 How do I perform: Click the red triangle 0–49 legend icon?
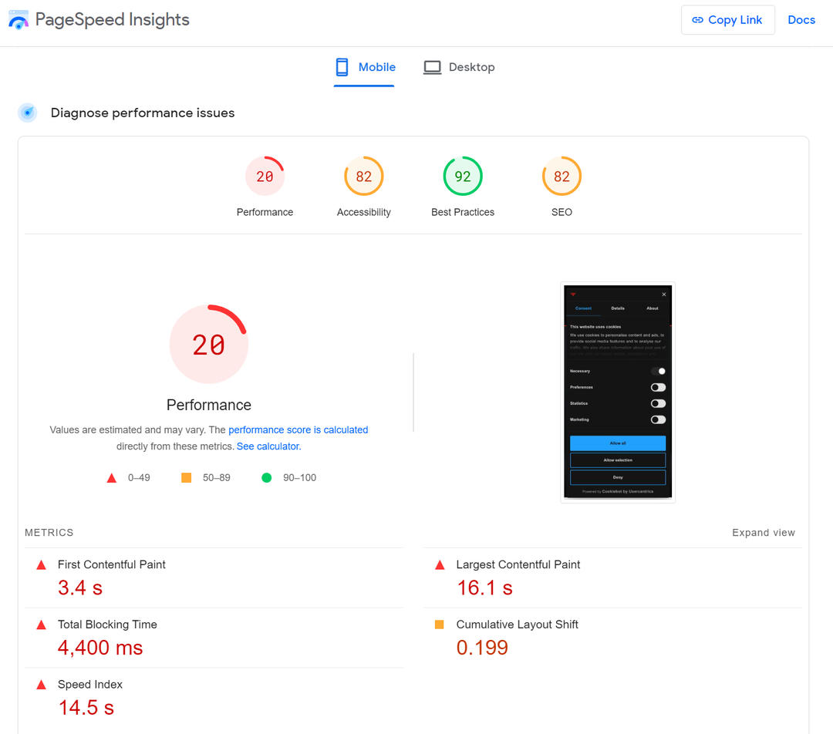pyautogui.click(x=112, y=478)
